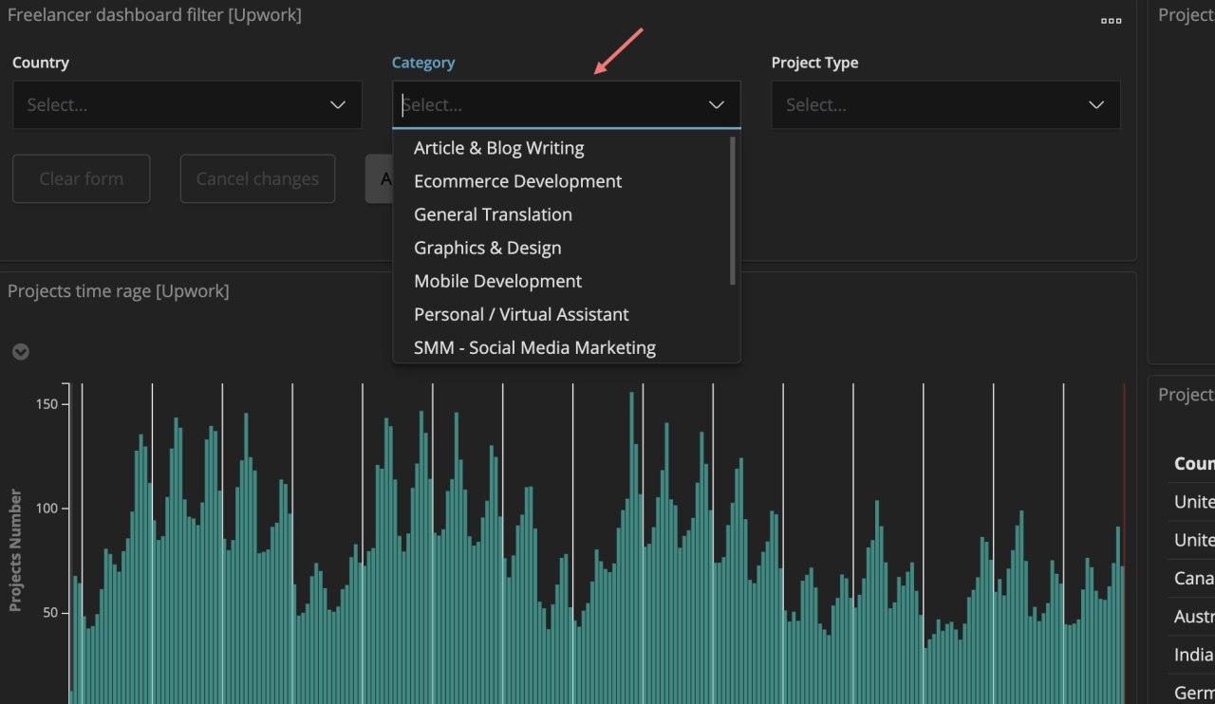Close Category dropdown using its chevron
The width and height of the screenshot is (1215, 704).
(x=717, y=104)
